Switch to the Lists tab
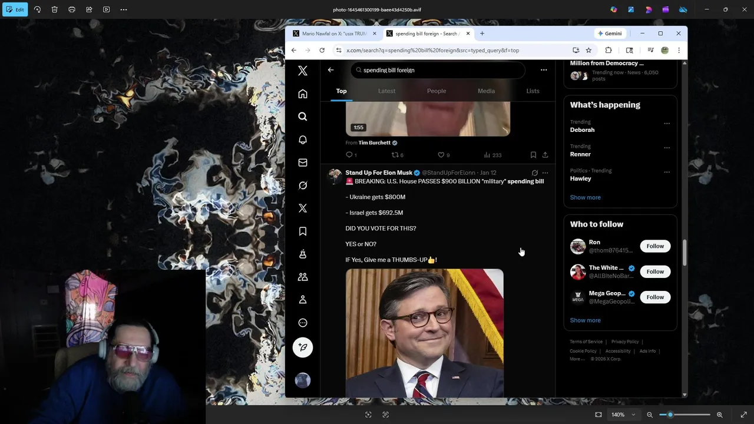 (533, 91)
